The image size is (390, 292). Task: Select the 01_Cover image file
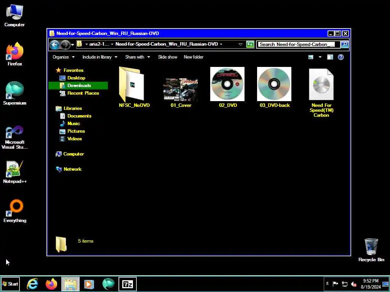click(181, 92)
